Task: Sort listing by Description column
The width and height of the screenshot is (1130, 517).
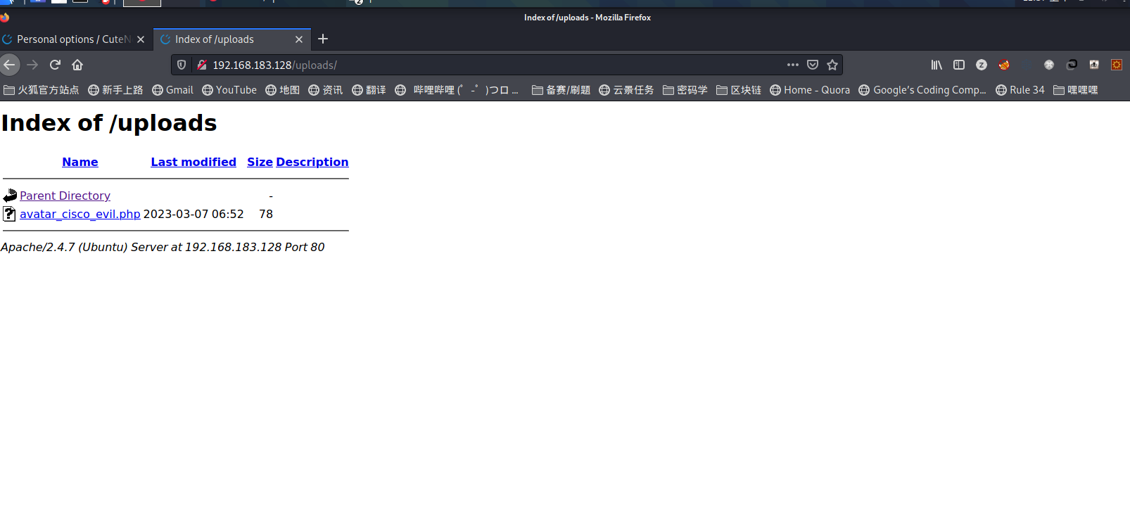Action: (312, 162)
